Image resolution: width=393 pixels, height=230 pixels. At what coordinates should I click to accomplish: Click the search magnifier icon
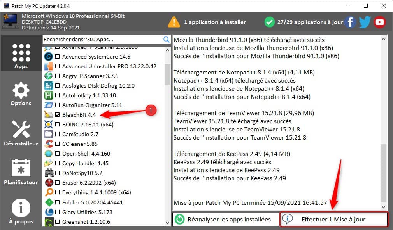tap(166, 40)
